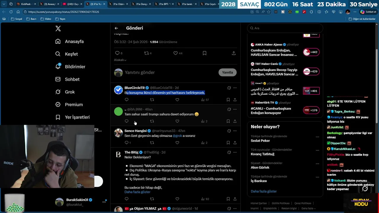Focus the Yanıtını gönder reply field
379x213 pixels.
[170, 72]
